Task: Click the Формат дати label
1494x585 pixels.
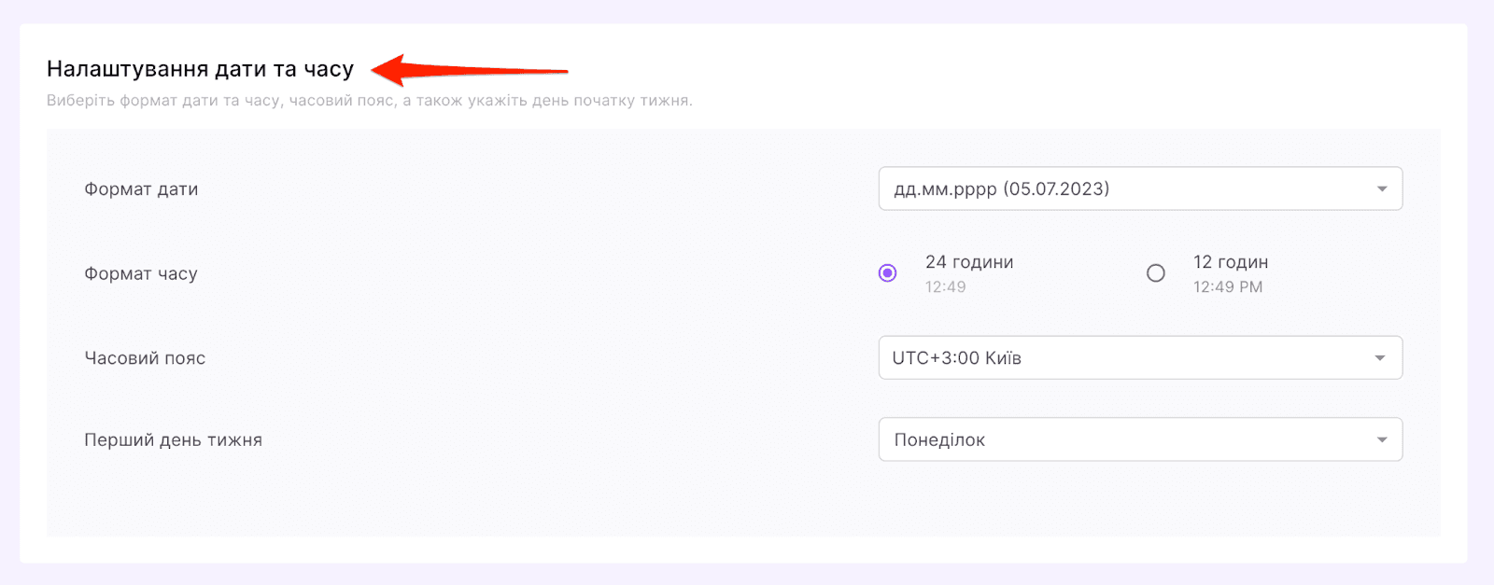Action: 141,189
